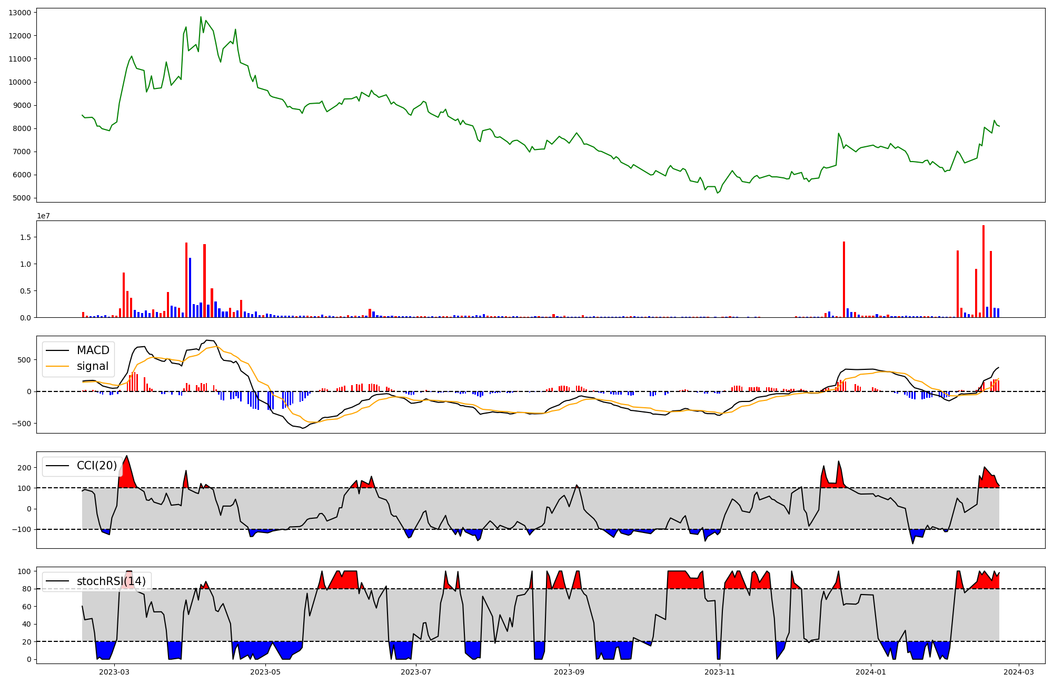Image resolution: width=1053 pixels, height=684 pixels.
Task: Click the 2023-03 date axis label
Action: click(114, 672)
